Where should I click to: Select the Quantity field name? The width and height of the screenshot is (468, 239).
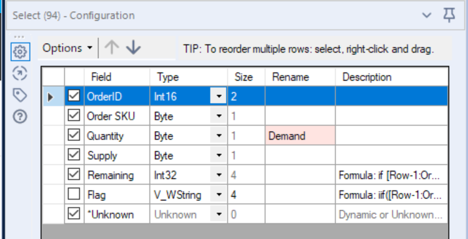[x=105, y=136]
